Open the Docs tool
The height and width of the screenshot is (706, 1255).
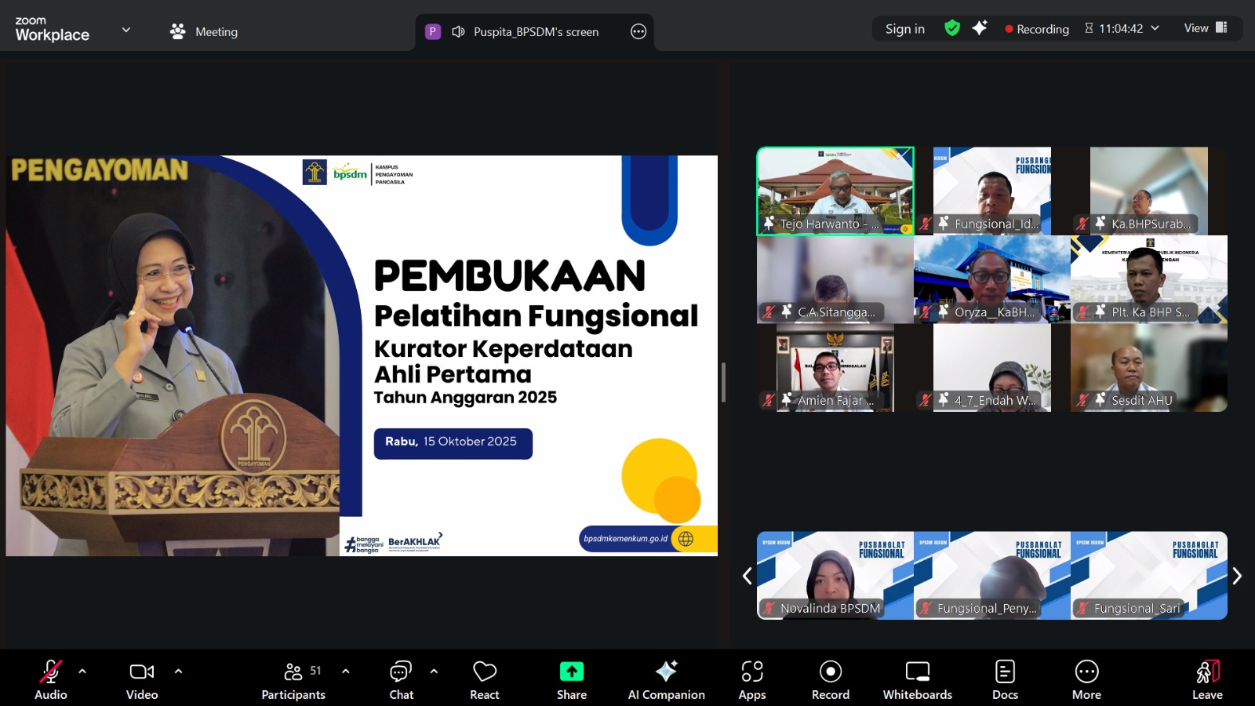[1005, 679]
